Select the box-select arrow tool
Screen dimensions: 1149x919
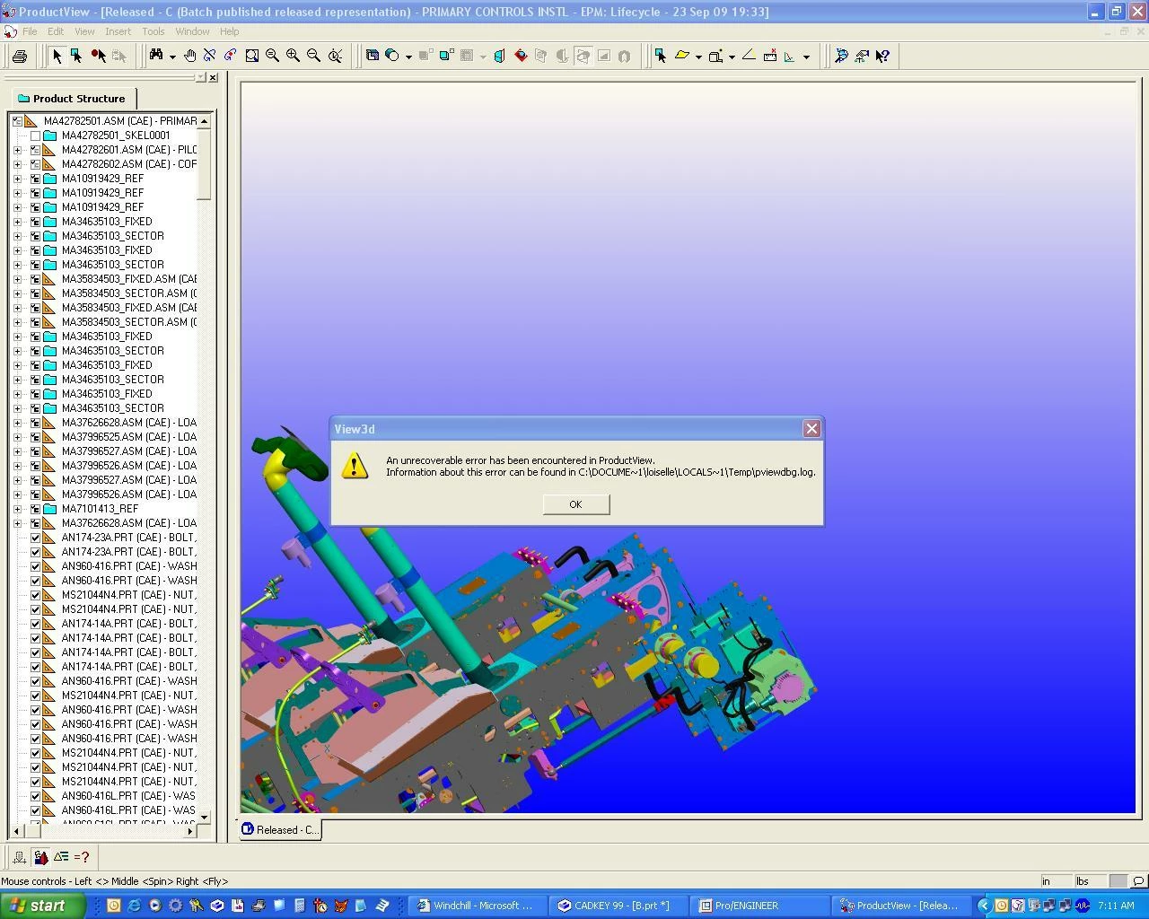77,56
